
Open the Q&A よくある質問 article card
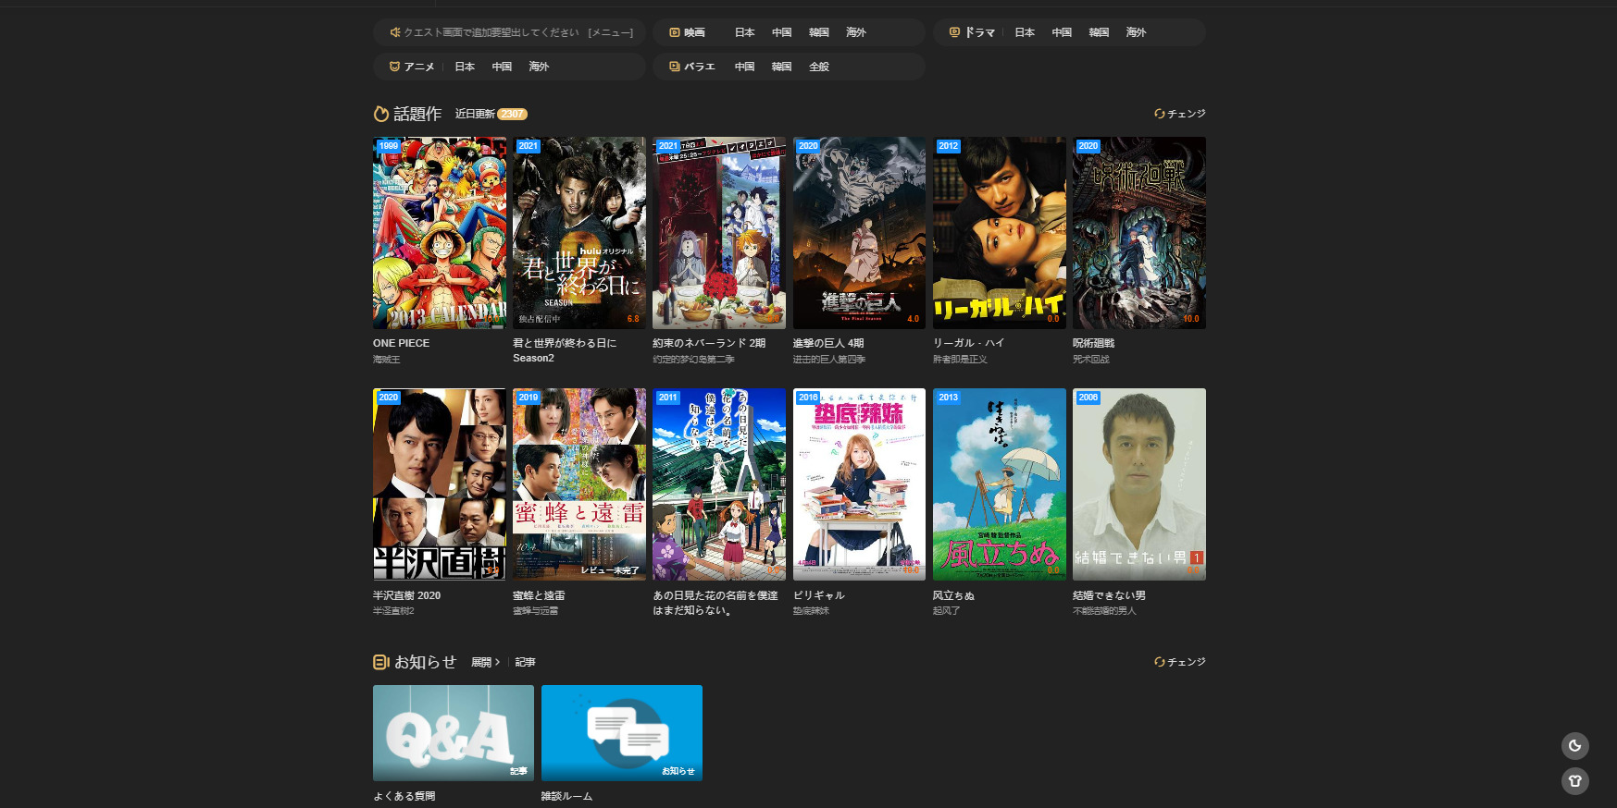454,733
